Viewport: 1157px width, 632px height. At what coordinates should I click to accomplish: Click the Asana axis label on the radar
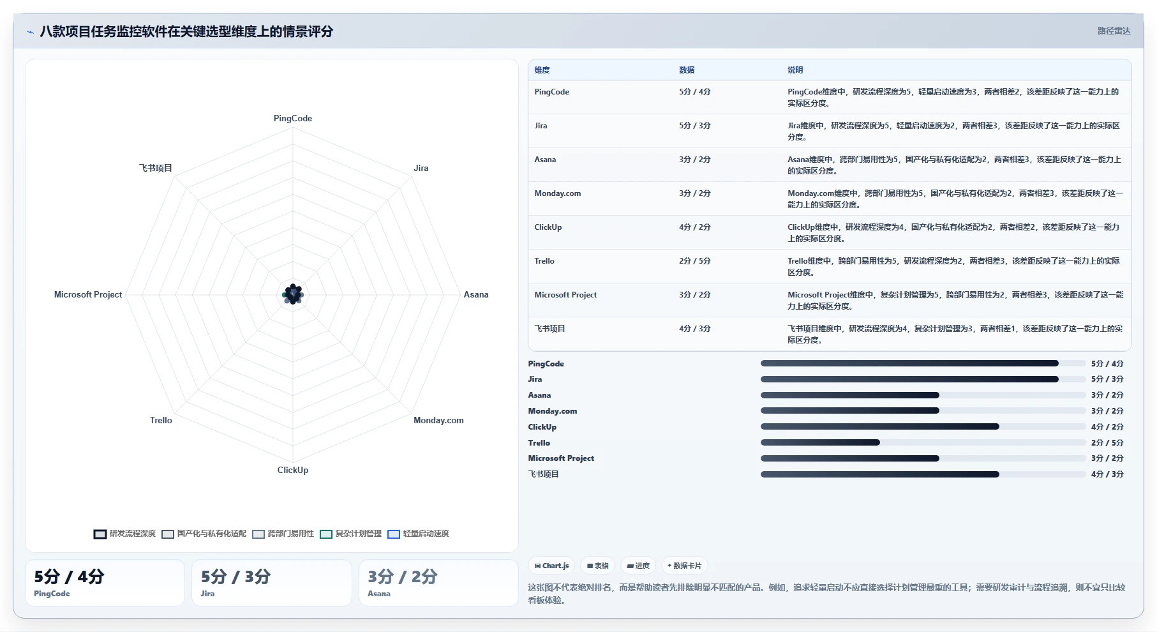point(476,294)
